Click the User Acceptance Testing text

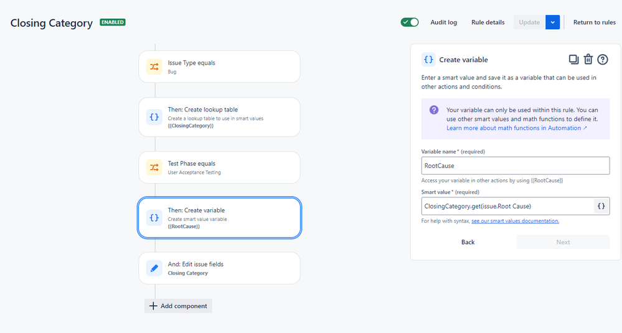(194, 172)
